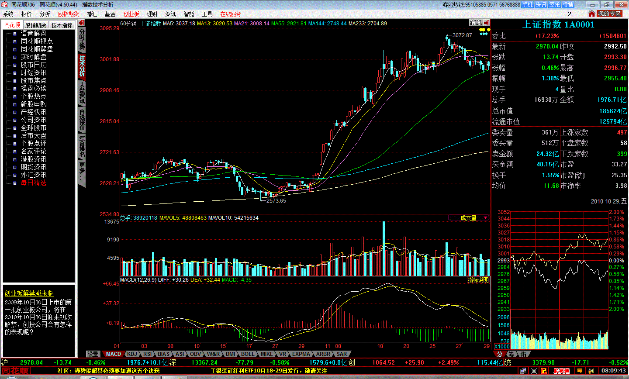629x379 pixels.
Task: Select the MACD indicator tab
Action: pyautogui.click(x=114, y=354)
